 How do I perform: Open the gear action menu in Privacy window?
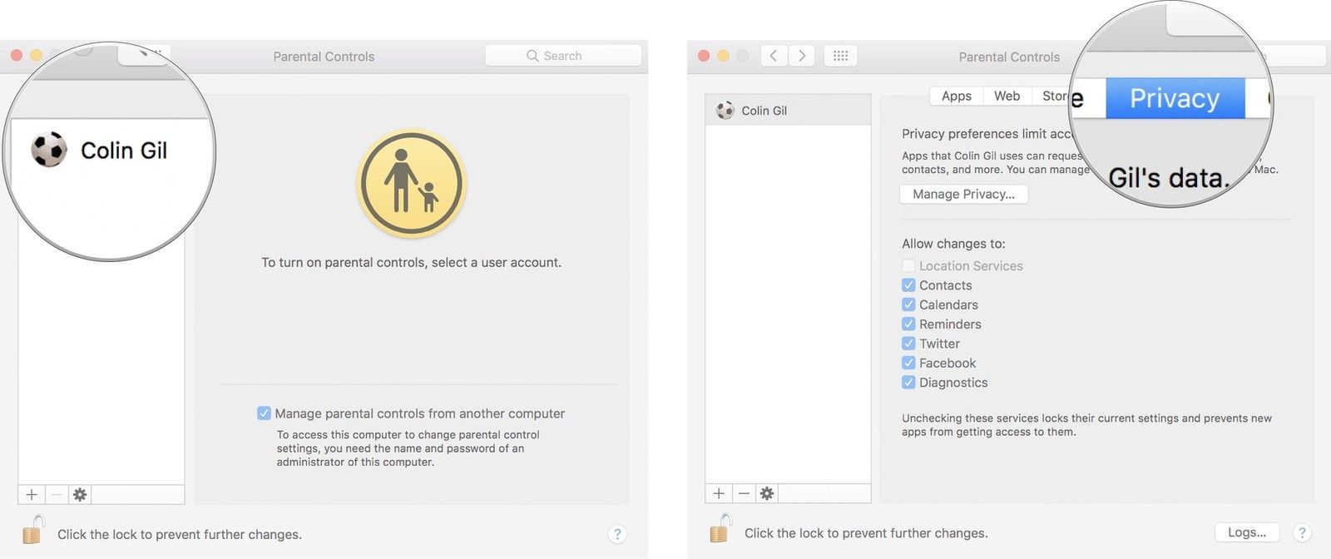(x=767, y=493)
